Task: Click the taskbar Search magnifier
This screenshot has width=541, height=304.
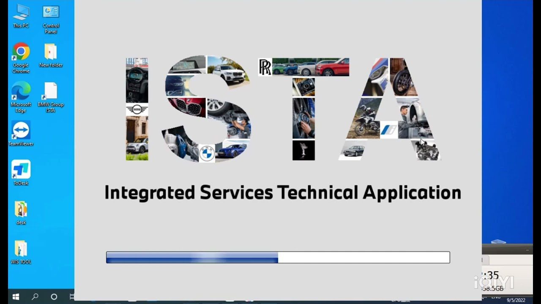Action: 35,296
